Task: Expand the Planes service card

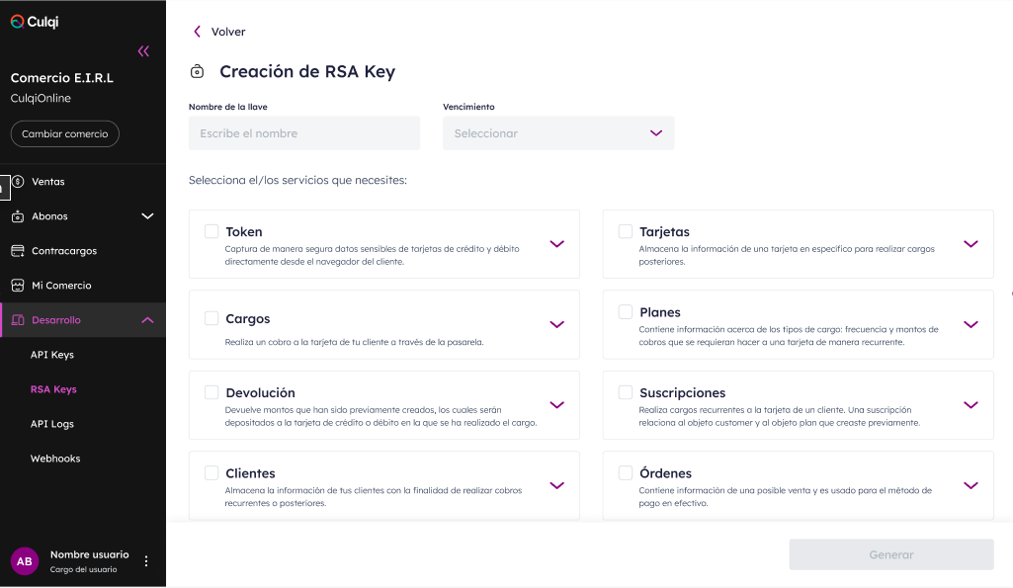Action: pyautogui.click(x=971, y=324)
